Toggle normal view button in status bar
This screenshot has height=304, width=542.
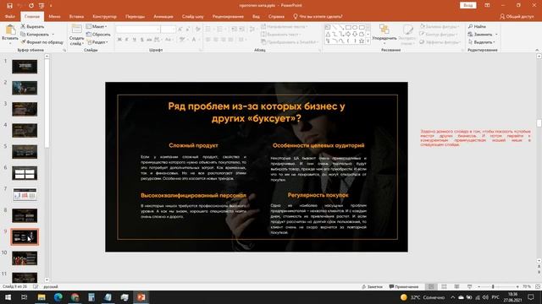click(x=431, y=287)
